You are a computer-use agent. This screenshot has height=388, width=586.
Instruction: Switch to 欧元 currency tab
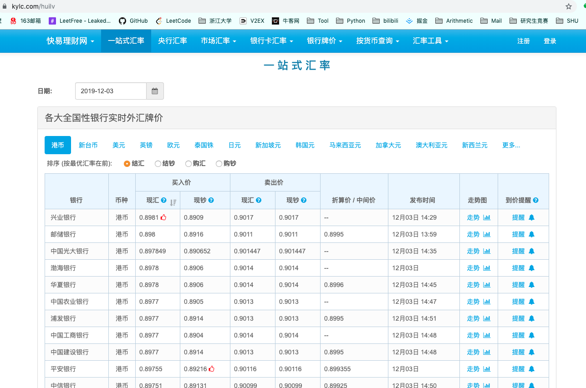coord(173,145)
